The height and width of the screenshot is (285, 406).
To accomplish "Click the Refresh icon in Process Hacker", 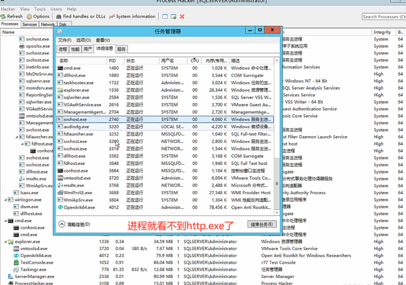I will click(x=3, y=16).
